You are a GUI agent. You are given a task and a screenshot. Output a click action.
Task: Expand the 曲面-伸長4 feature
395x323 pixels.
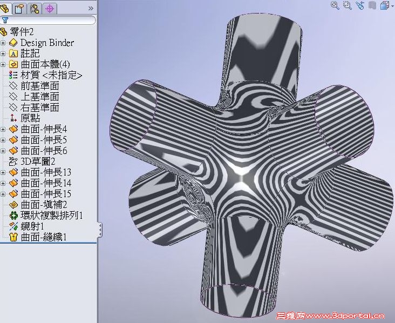coord(3,129)
